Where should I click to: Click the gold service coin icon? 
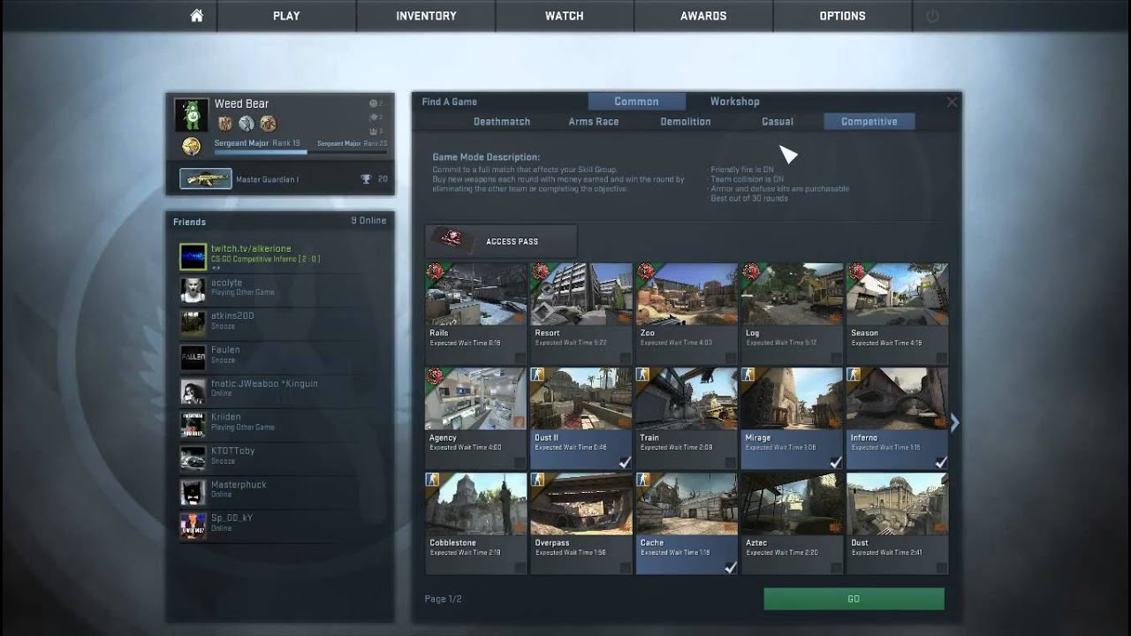click(191, 147)
